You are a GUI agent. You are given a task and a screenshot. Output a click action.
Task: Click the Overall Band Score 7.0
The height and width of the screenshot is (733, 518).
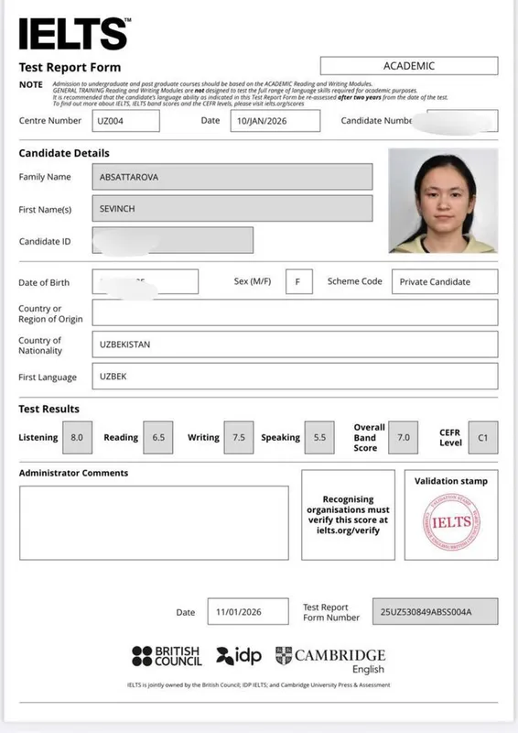pos(404,438)
